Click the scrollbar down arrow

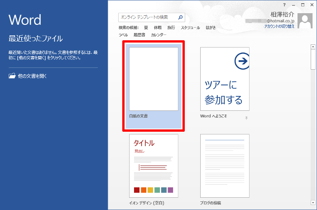pyautogui.click(x=313, y=202)
